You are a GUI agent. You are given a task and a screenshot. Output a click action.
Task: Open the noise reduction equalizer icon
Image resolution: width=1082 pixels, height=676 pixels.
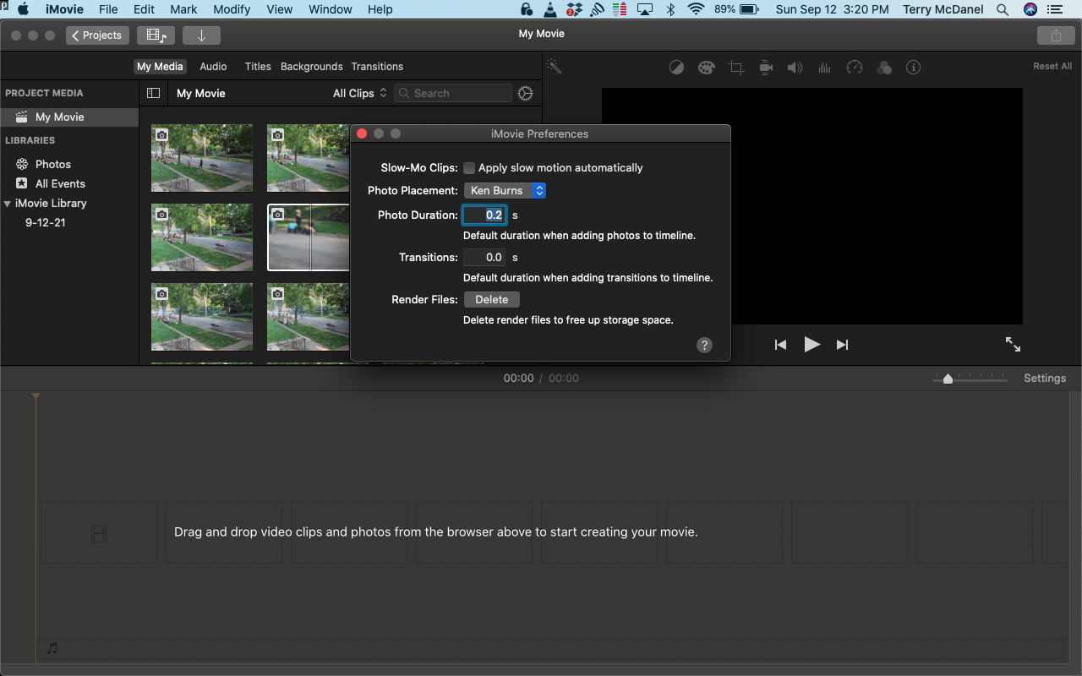tap(824, 68)
